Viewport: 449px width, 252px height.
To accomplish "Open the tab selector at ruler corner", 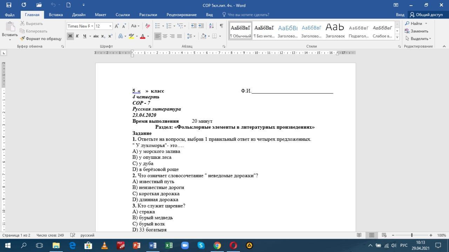I will coord(4,53).
